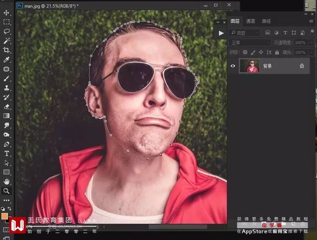Screen dimensions: 317x240
Task: Turn layer filtering on or off
Action: point(312,31)
